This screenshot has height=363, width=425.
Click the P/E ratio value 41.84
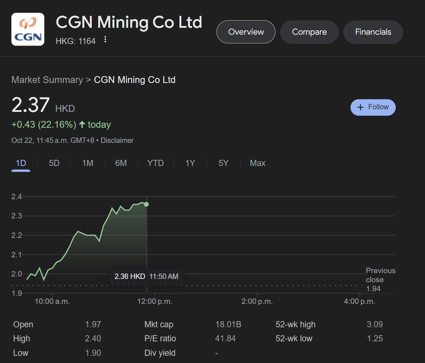(225, 338)
